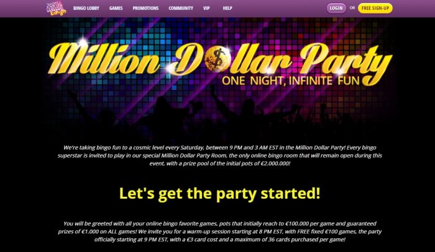
Task: Go to the Promotions page
Action: [x=145, y=8]
